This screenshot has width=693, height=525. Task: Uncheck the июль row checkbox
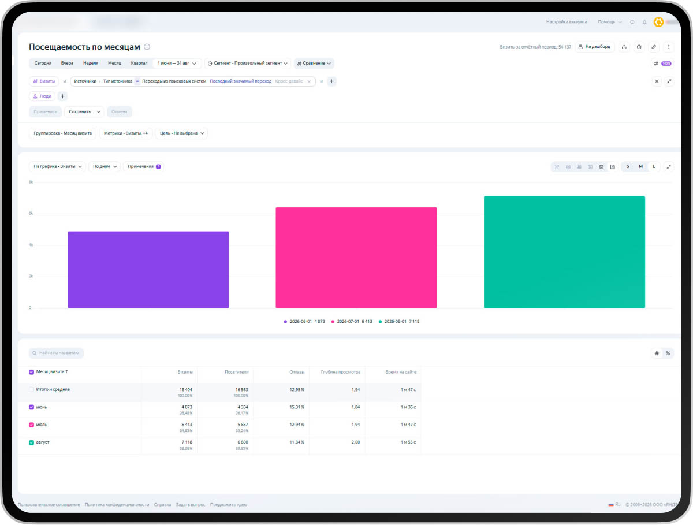coord(32,425)
